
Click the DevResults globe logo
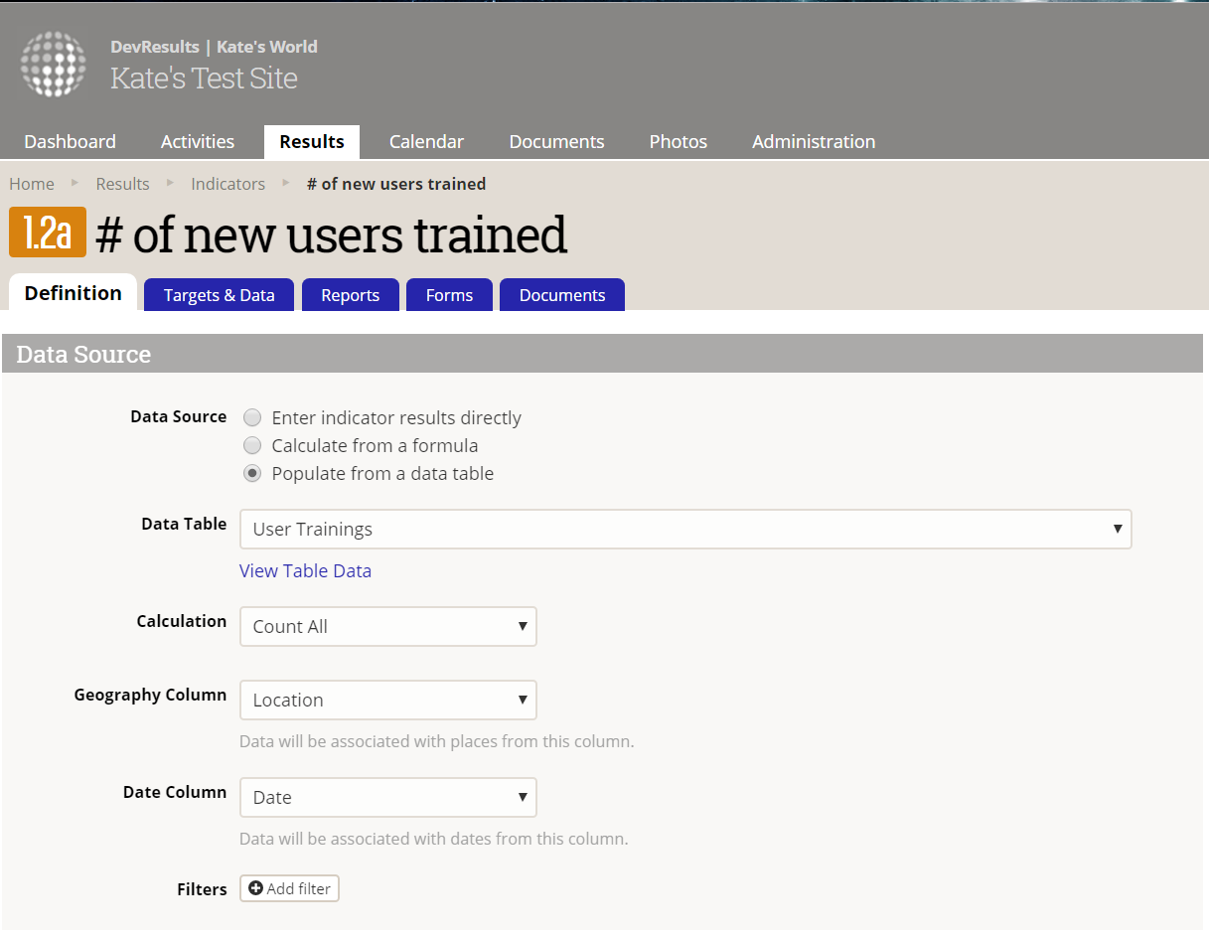tap(54, 64)
